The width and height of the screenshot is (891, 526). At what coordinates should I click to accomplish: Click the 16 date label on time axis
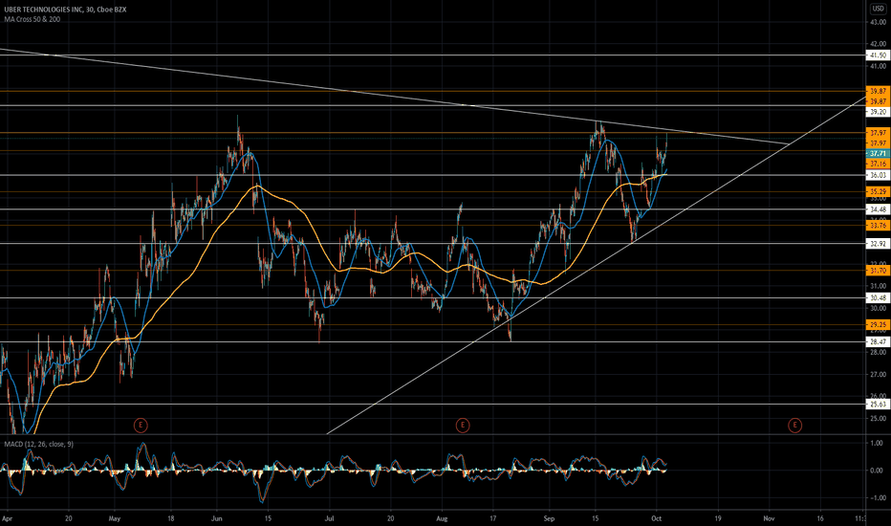[820, 518]
